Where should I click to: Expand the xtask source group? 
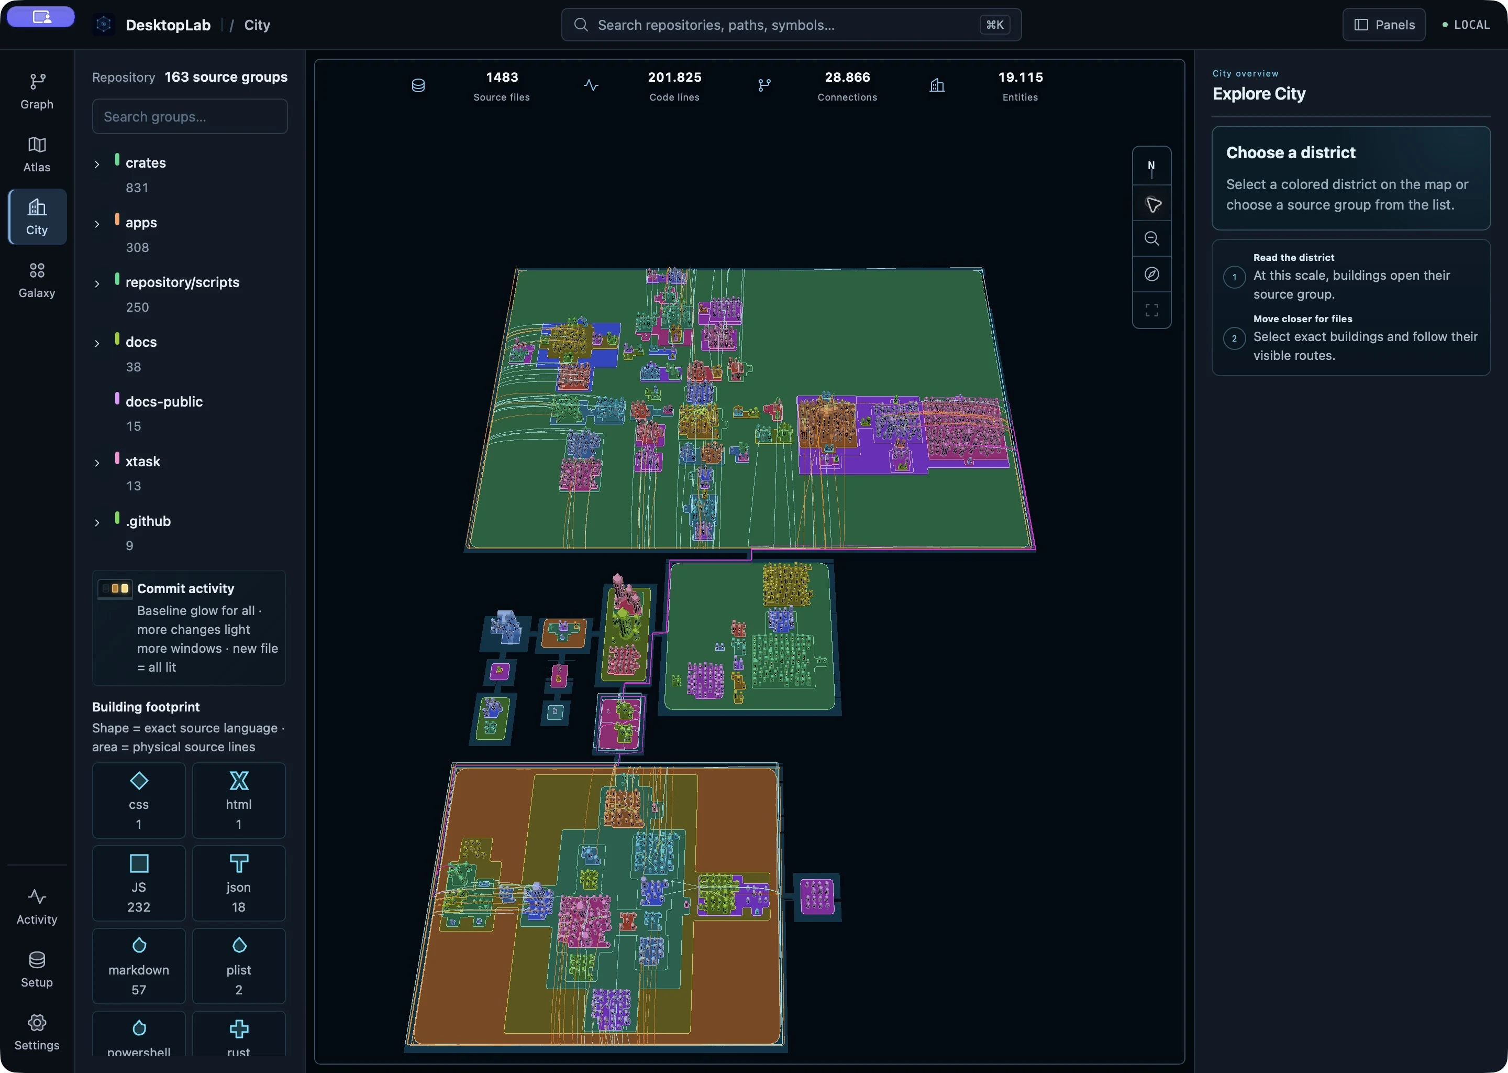[97, 463]
